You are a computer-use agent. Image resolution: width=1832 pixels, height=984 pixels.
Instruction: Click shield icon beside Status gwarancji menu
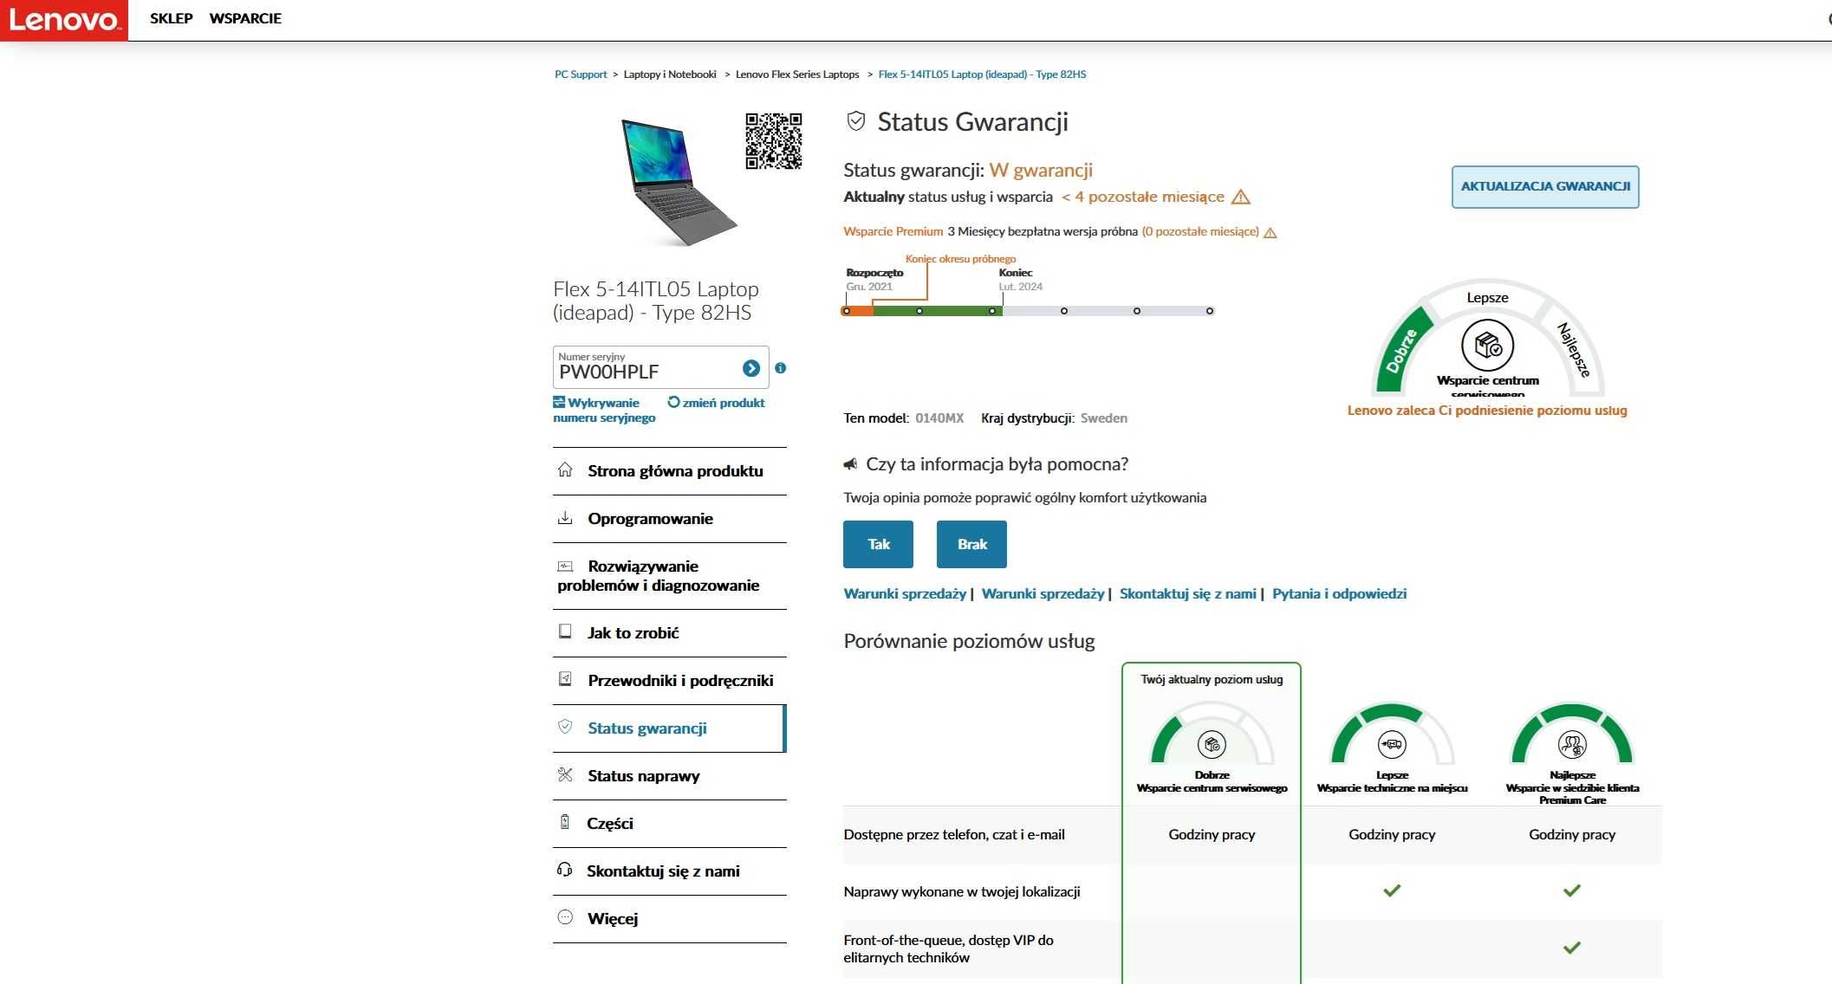pos(565,727)
